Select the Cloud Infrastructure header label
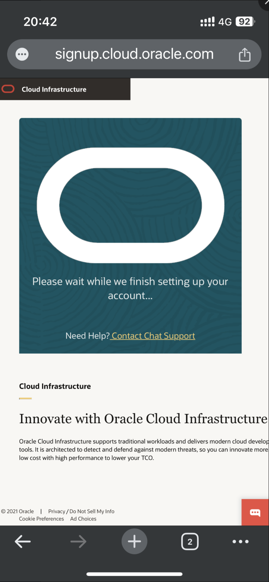269x582 pixels. coord(54,89)
